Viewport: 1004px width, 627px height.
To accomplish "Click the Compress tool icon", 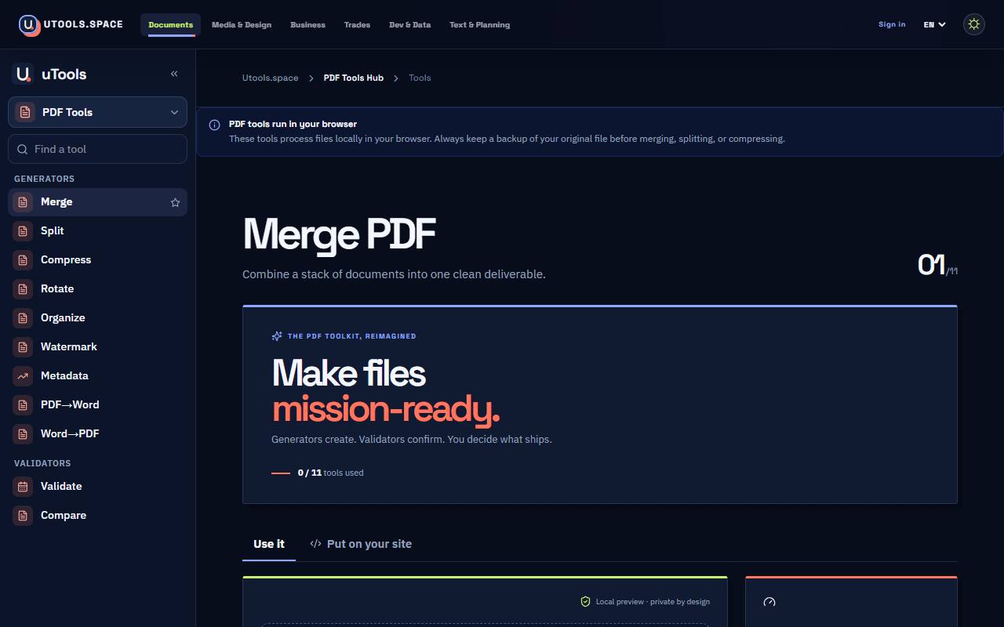I will coord(23,260).
